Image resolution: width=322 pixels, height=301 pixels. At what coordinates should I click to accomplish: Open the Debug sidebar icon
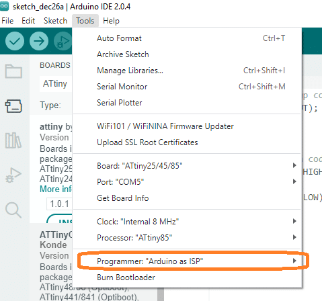click(13, 175)
